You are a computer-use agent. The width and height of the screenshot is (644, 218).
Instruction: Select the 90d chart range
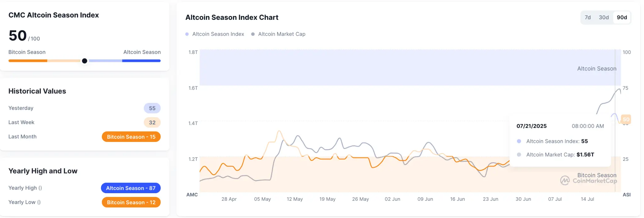622,18
